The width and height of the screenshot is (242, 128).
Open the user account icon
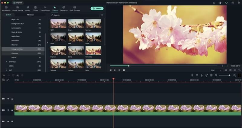[220, 3]
